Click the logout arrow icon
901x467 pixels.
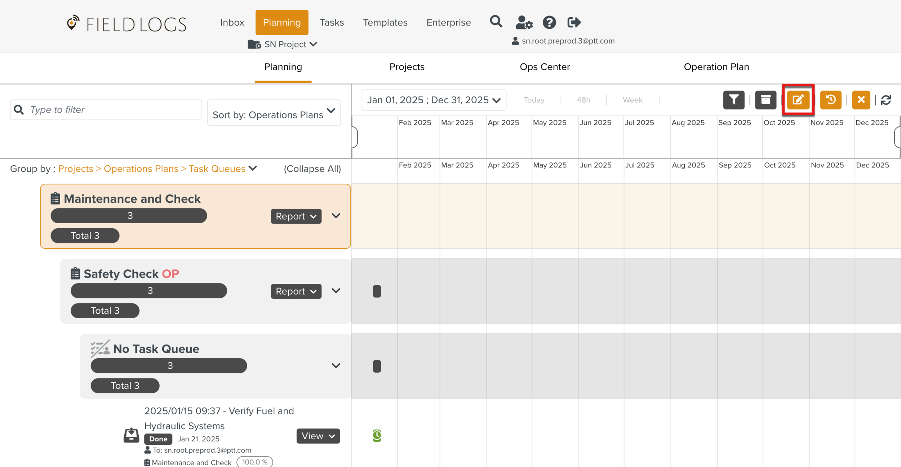[x=574, y=22]
